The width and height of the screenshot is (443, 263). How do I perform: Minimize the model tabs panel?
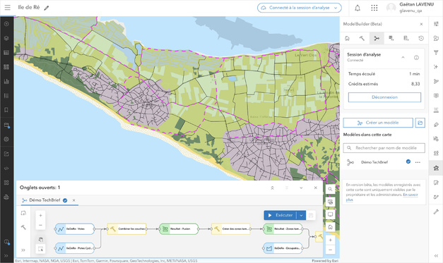pyautogui.click(x=301, y=188)
